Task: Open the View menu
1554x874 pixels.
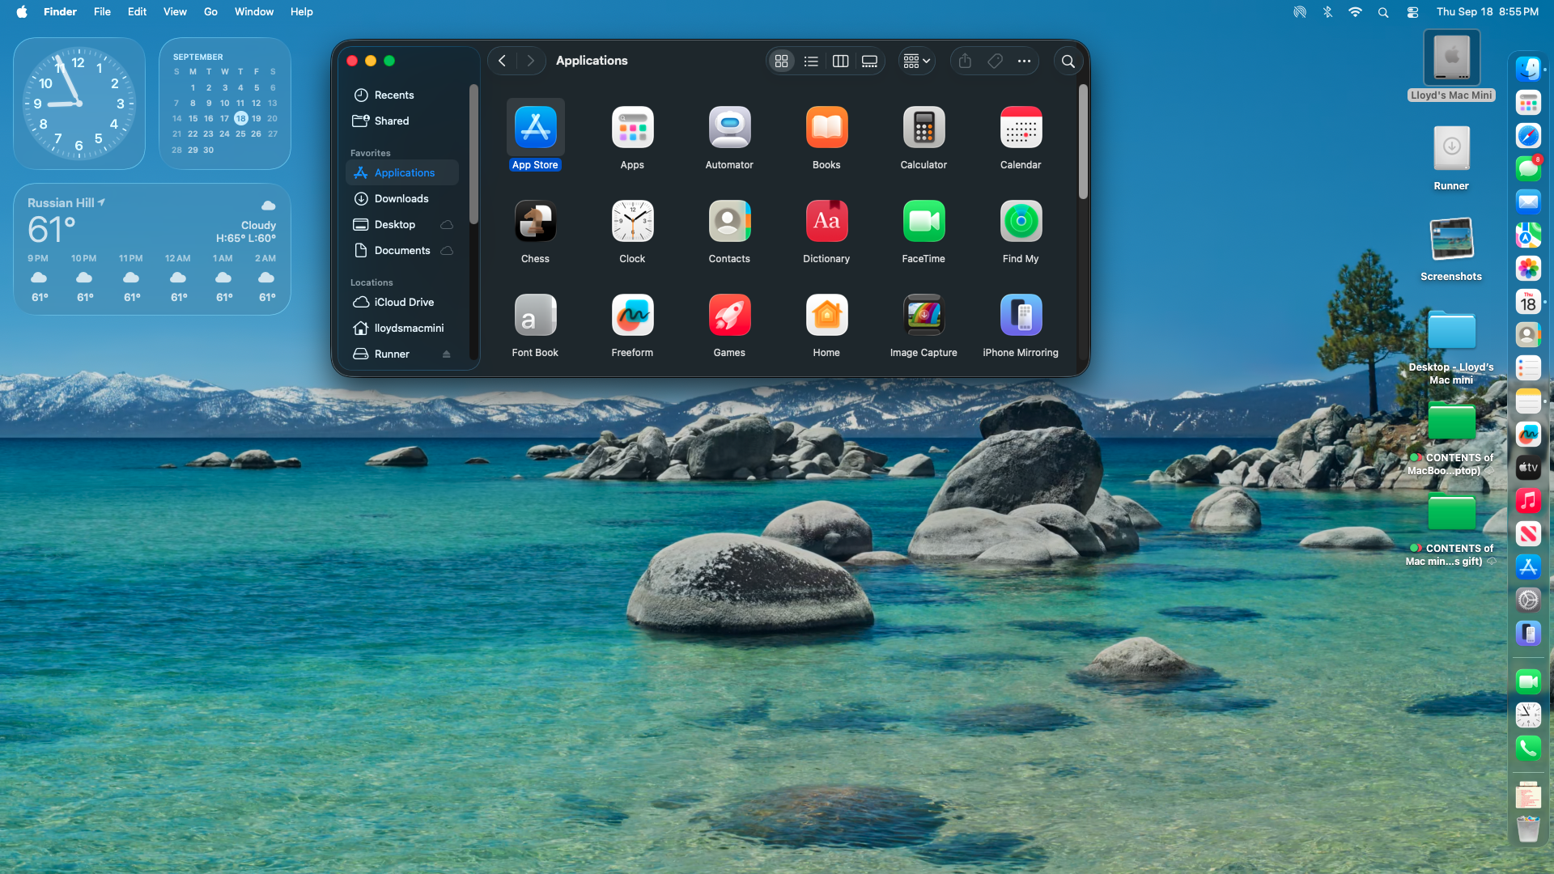Action: point(175,11)
